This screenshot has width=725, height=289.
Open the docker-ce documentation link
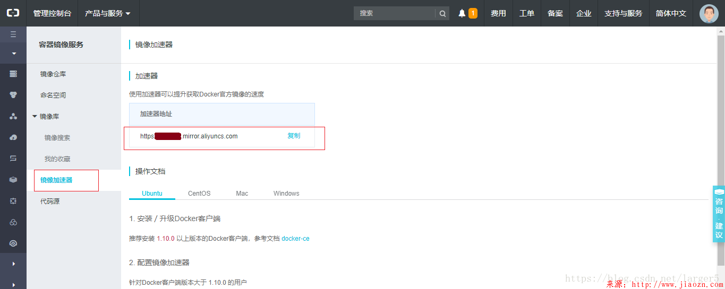pyautogui.click(x=295, y=239)
